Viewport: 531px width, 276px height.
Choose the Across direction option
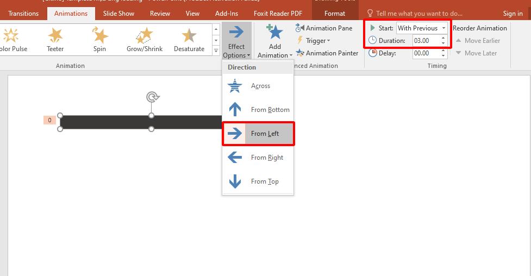click(x=258, y=86)
